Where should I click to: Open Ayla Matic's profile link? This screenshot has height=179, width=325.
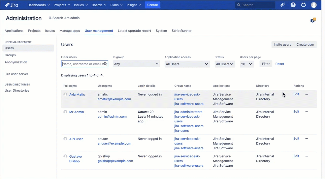pyautogui.click(x=77, y=94)
